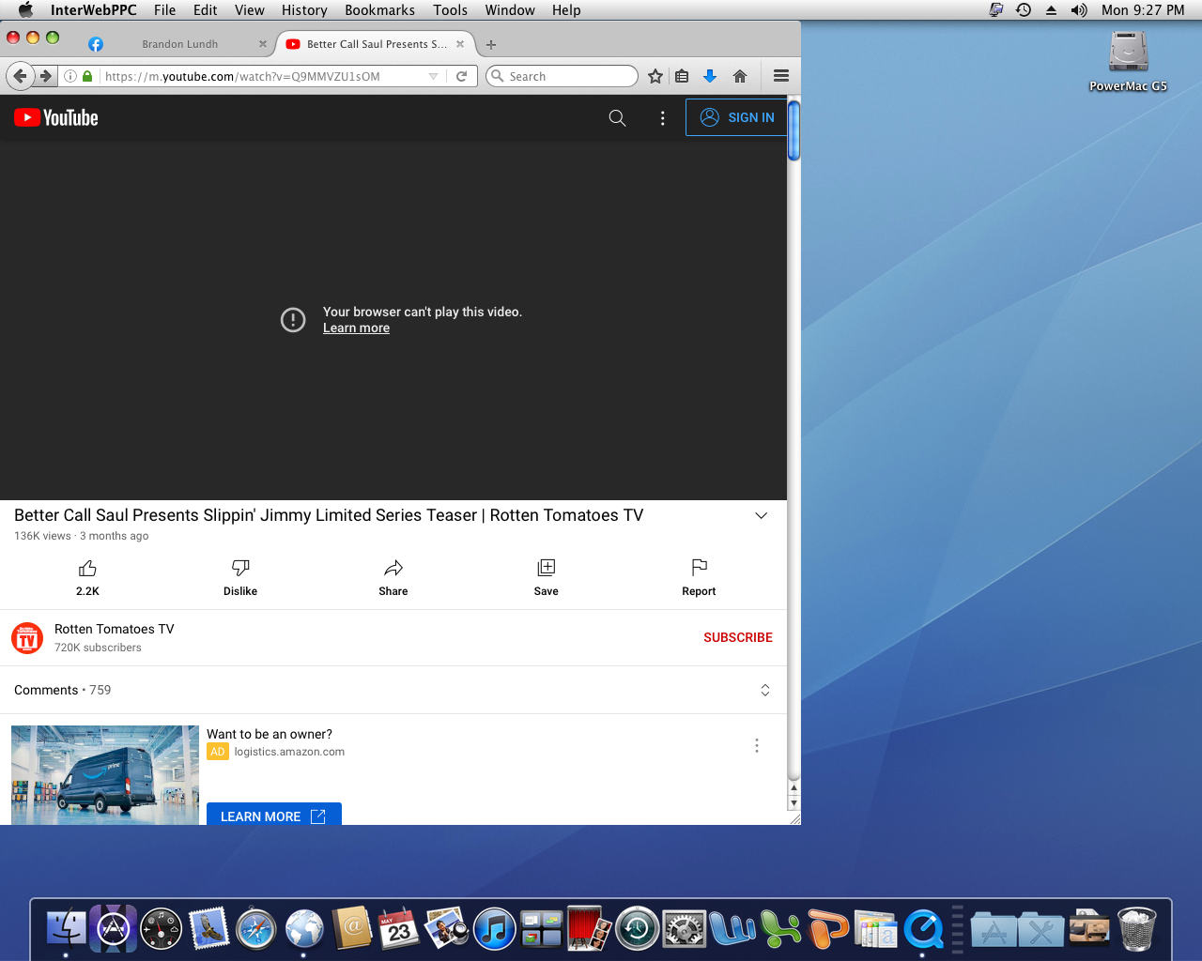This screenshot has width=1202, height=961.
Task: Close the Brandon Lundh tab
Action: (263, 44)
